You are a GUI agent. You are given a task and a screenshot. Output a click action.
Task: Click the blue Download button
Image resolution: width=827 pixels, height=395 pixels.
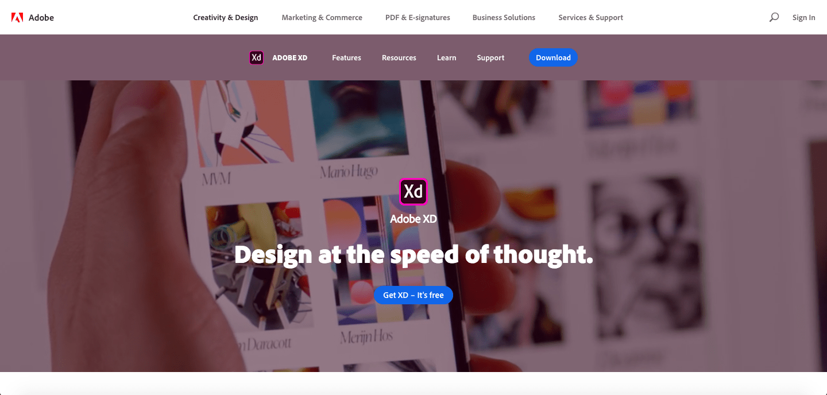553,57
